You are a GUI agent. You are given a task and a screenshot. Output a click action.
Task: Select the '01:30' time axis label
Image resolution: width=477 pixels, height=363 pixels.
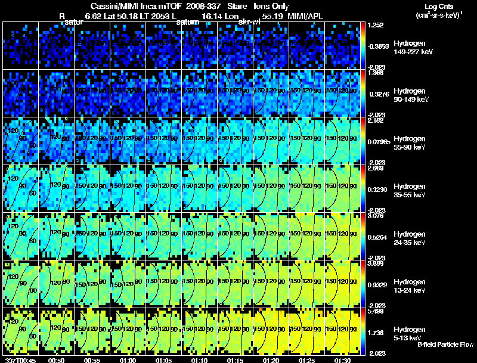click(342, 361)
